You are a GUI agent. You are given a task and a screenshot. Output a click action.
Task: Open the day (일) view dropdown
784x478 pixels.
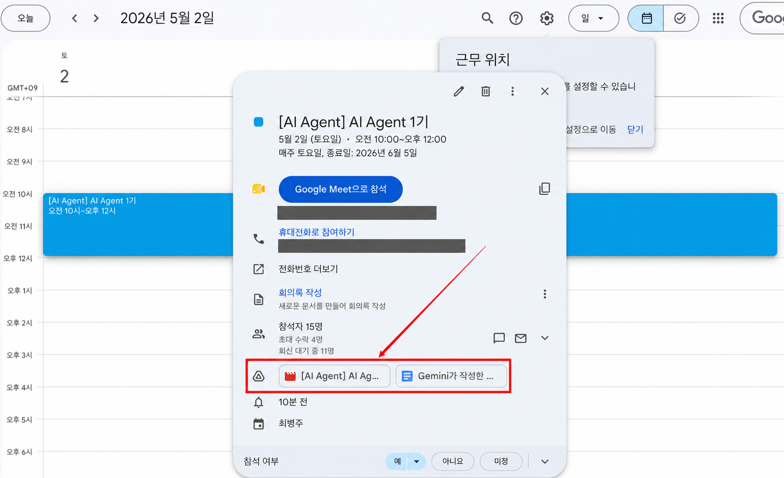[594, 19]
